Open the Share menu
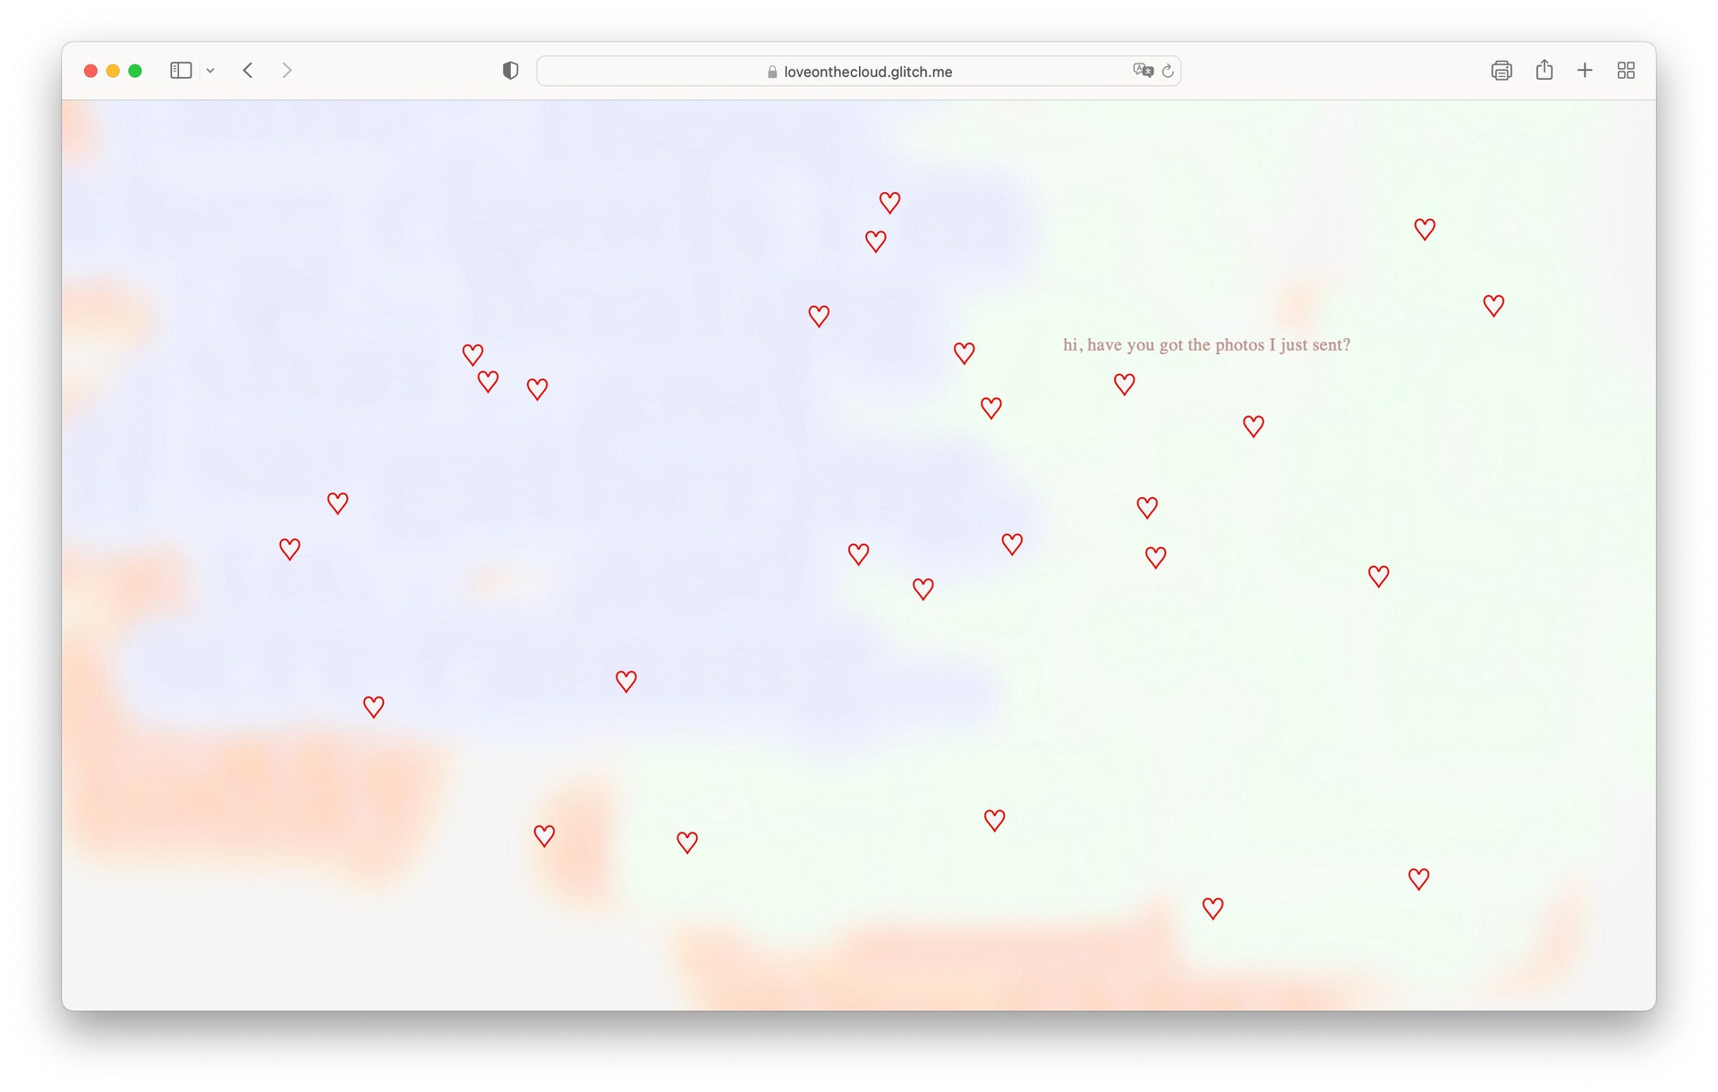This screenshot has width=1718, height=1092. 1544,71
